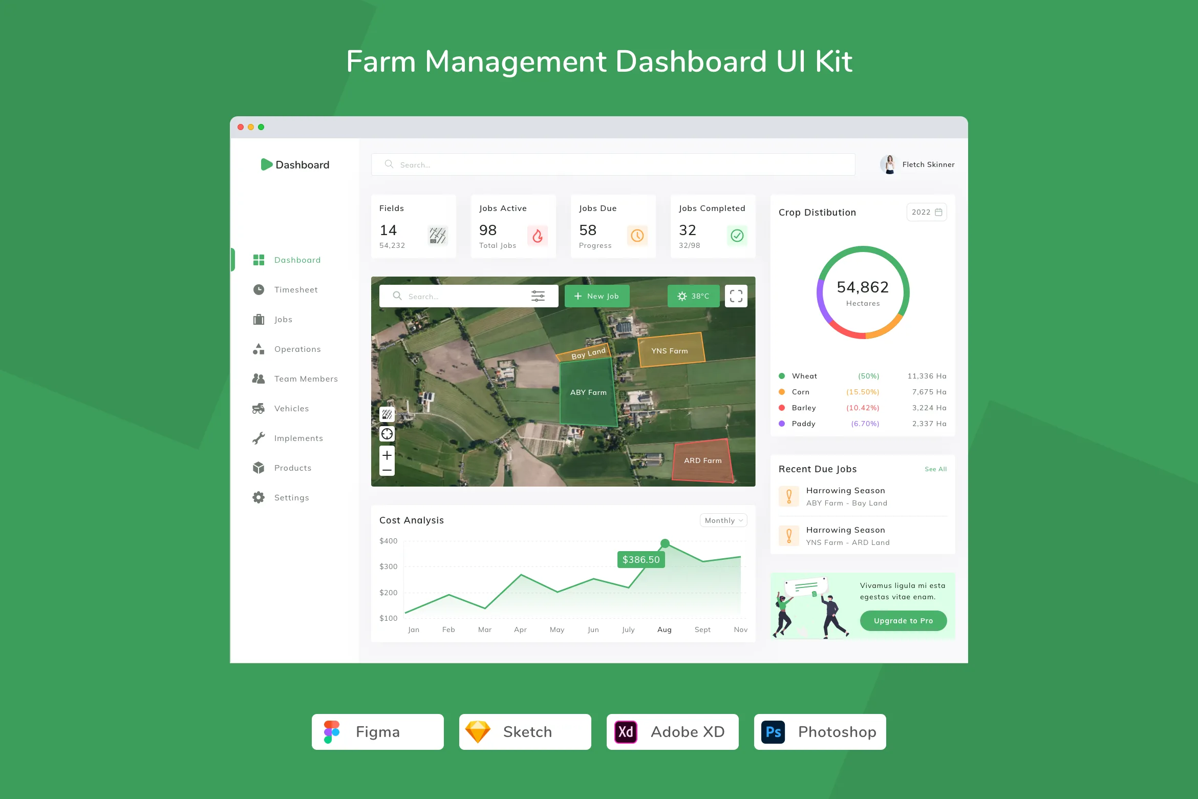Click See All under Recent Due Jobs
The image size is (1198, 799).
click(x=935, y=469)
